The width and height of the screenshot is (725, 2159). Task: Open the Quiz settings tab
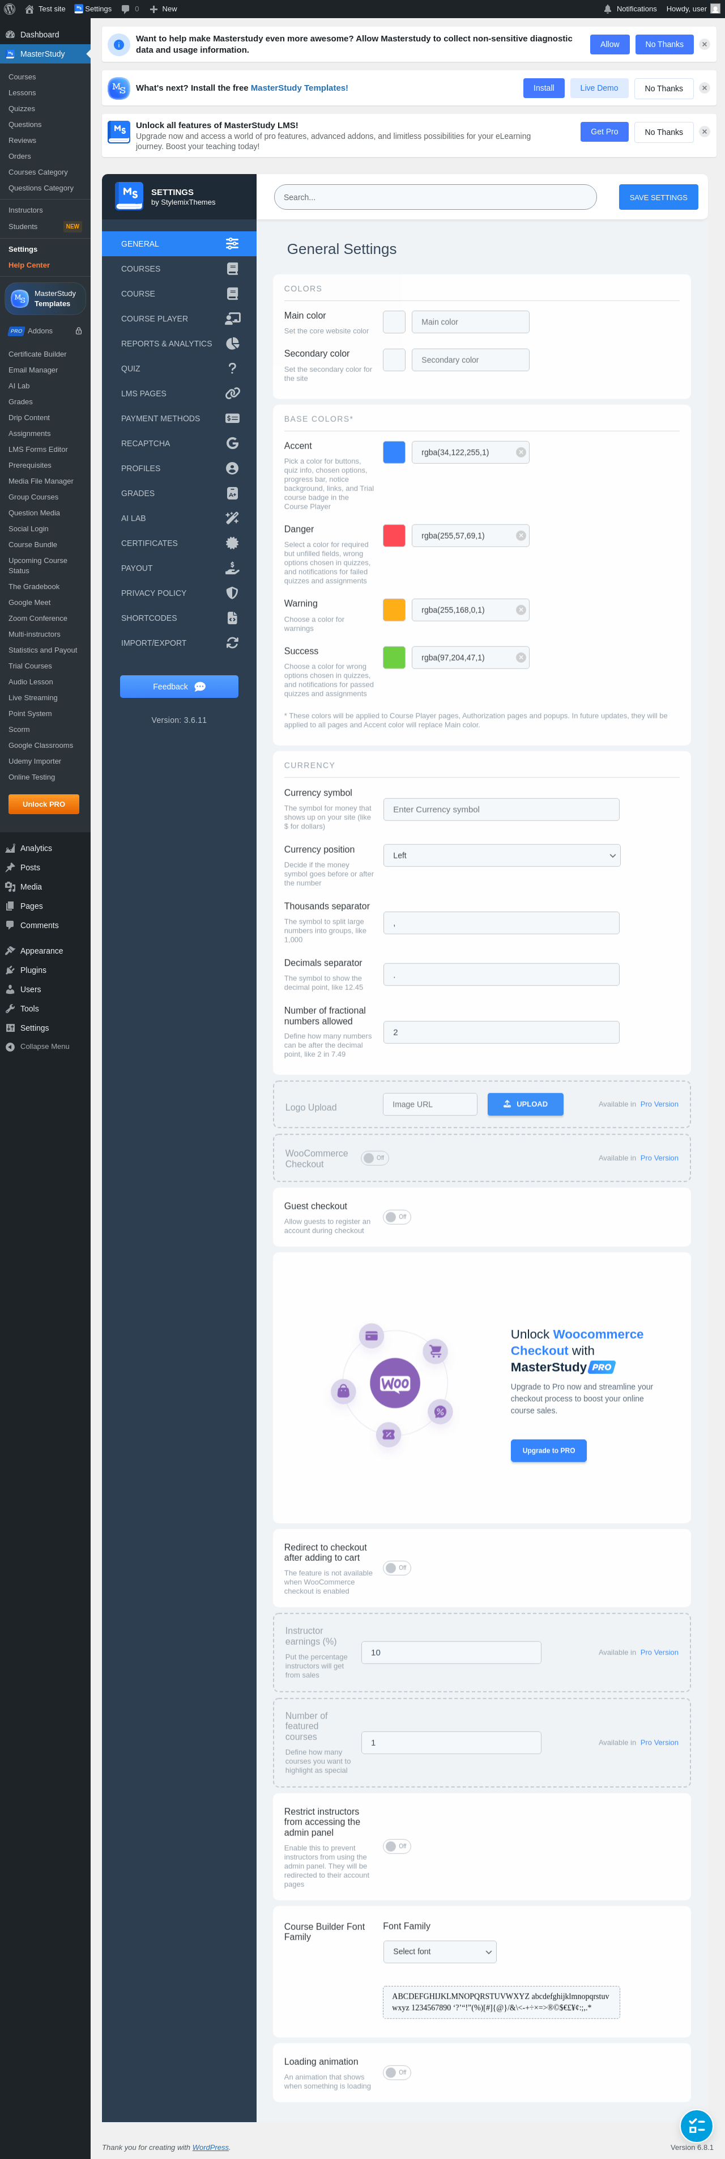pyautogui.click(x=179, y=369)
